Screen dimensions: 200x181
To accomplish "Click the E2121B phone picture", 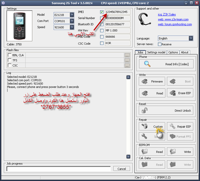I will pos(19,26).
